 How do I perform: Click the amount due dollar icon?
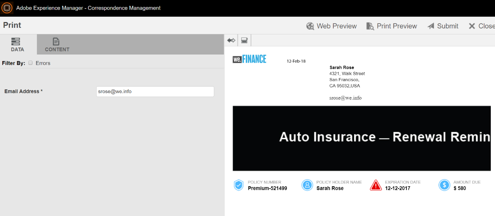(444, 185)
